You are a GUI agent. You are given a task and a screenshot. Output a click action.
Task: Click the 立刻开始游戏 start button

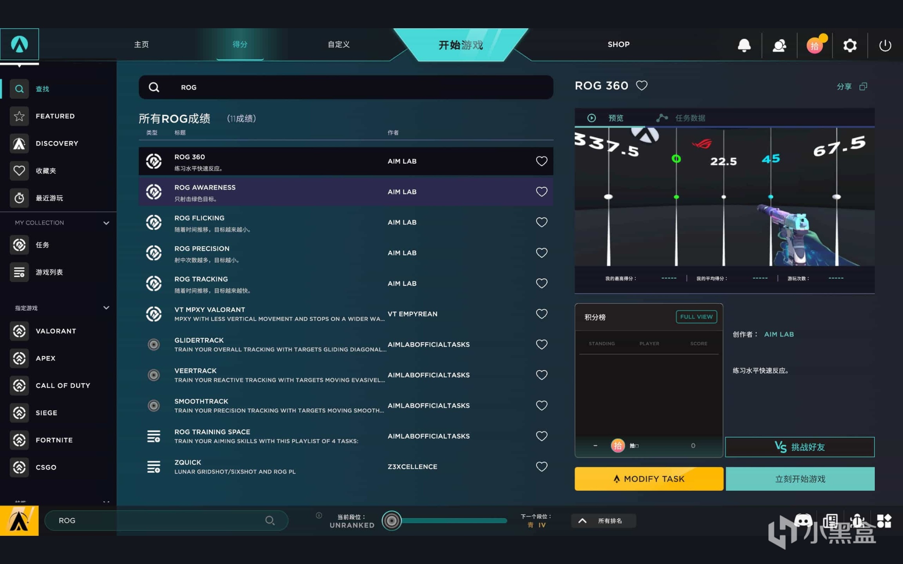pyautogui.click(x=800, y=479)
